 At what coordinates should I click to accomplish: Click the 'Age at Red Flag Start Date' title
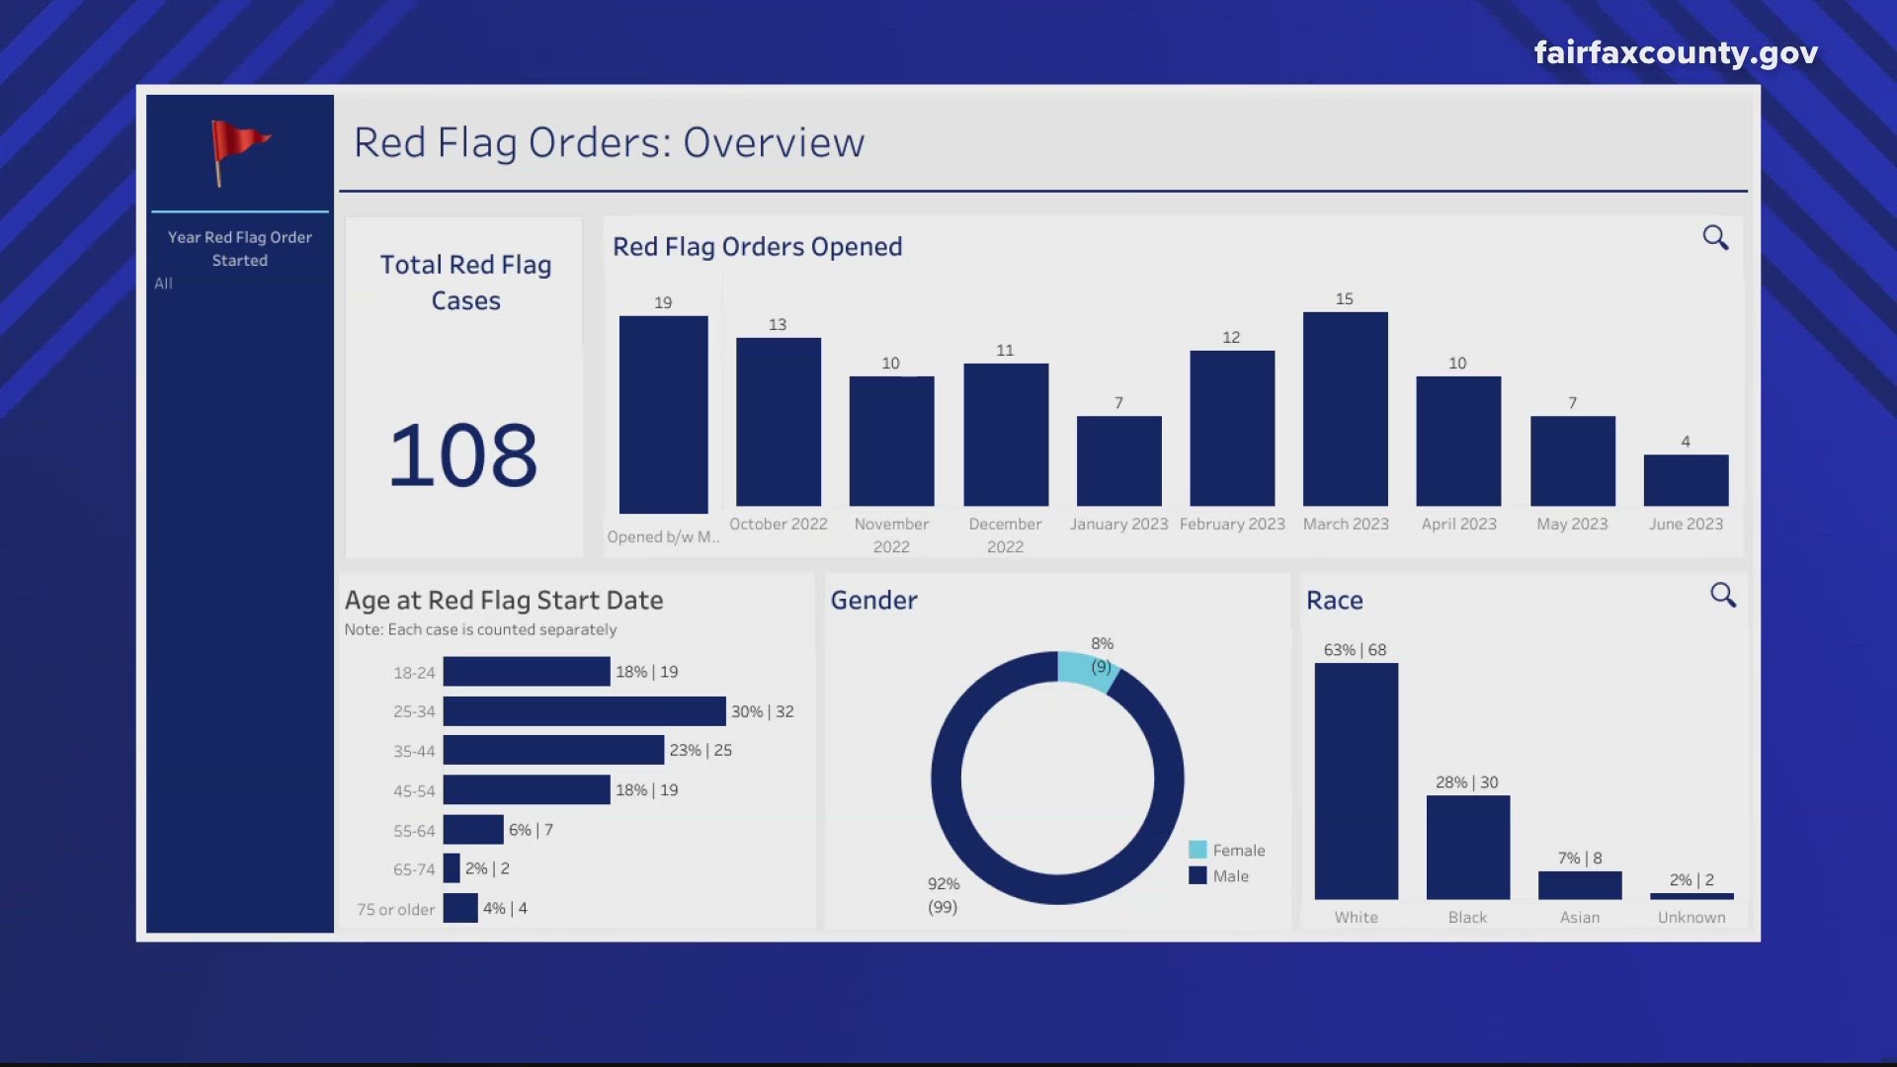[x=504, y=600]
